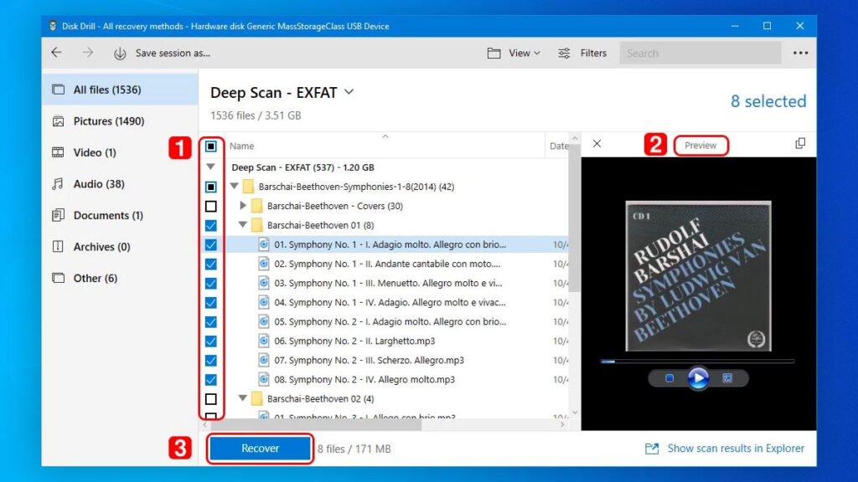Uncheck 03. Symphony No. 1 Menuetto checkbox
858x482 pixels.
point(210,283)
